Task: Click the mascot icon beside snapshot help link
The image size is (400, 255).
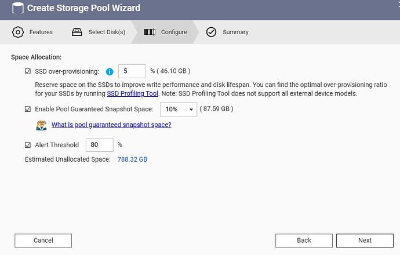Action: (x=41, y=125)
